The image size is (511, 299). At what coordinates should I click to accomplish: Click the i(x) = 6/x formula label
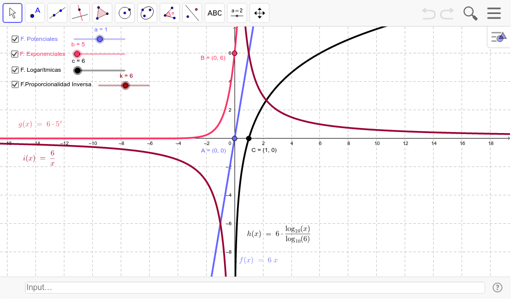pyautogui.click(x=38, y=158)
